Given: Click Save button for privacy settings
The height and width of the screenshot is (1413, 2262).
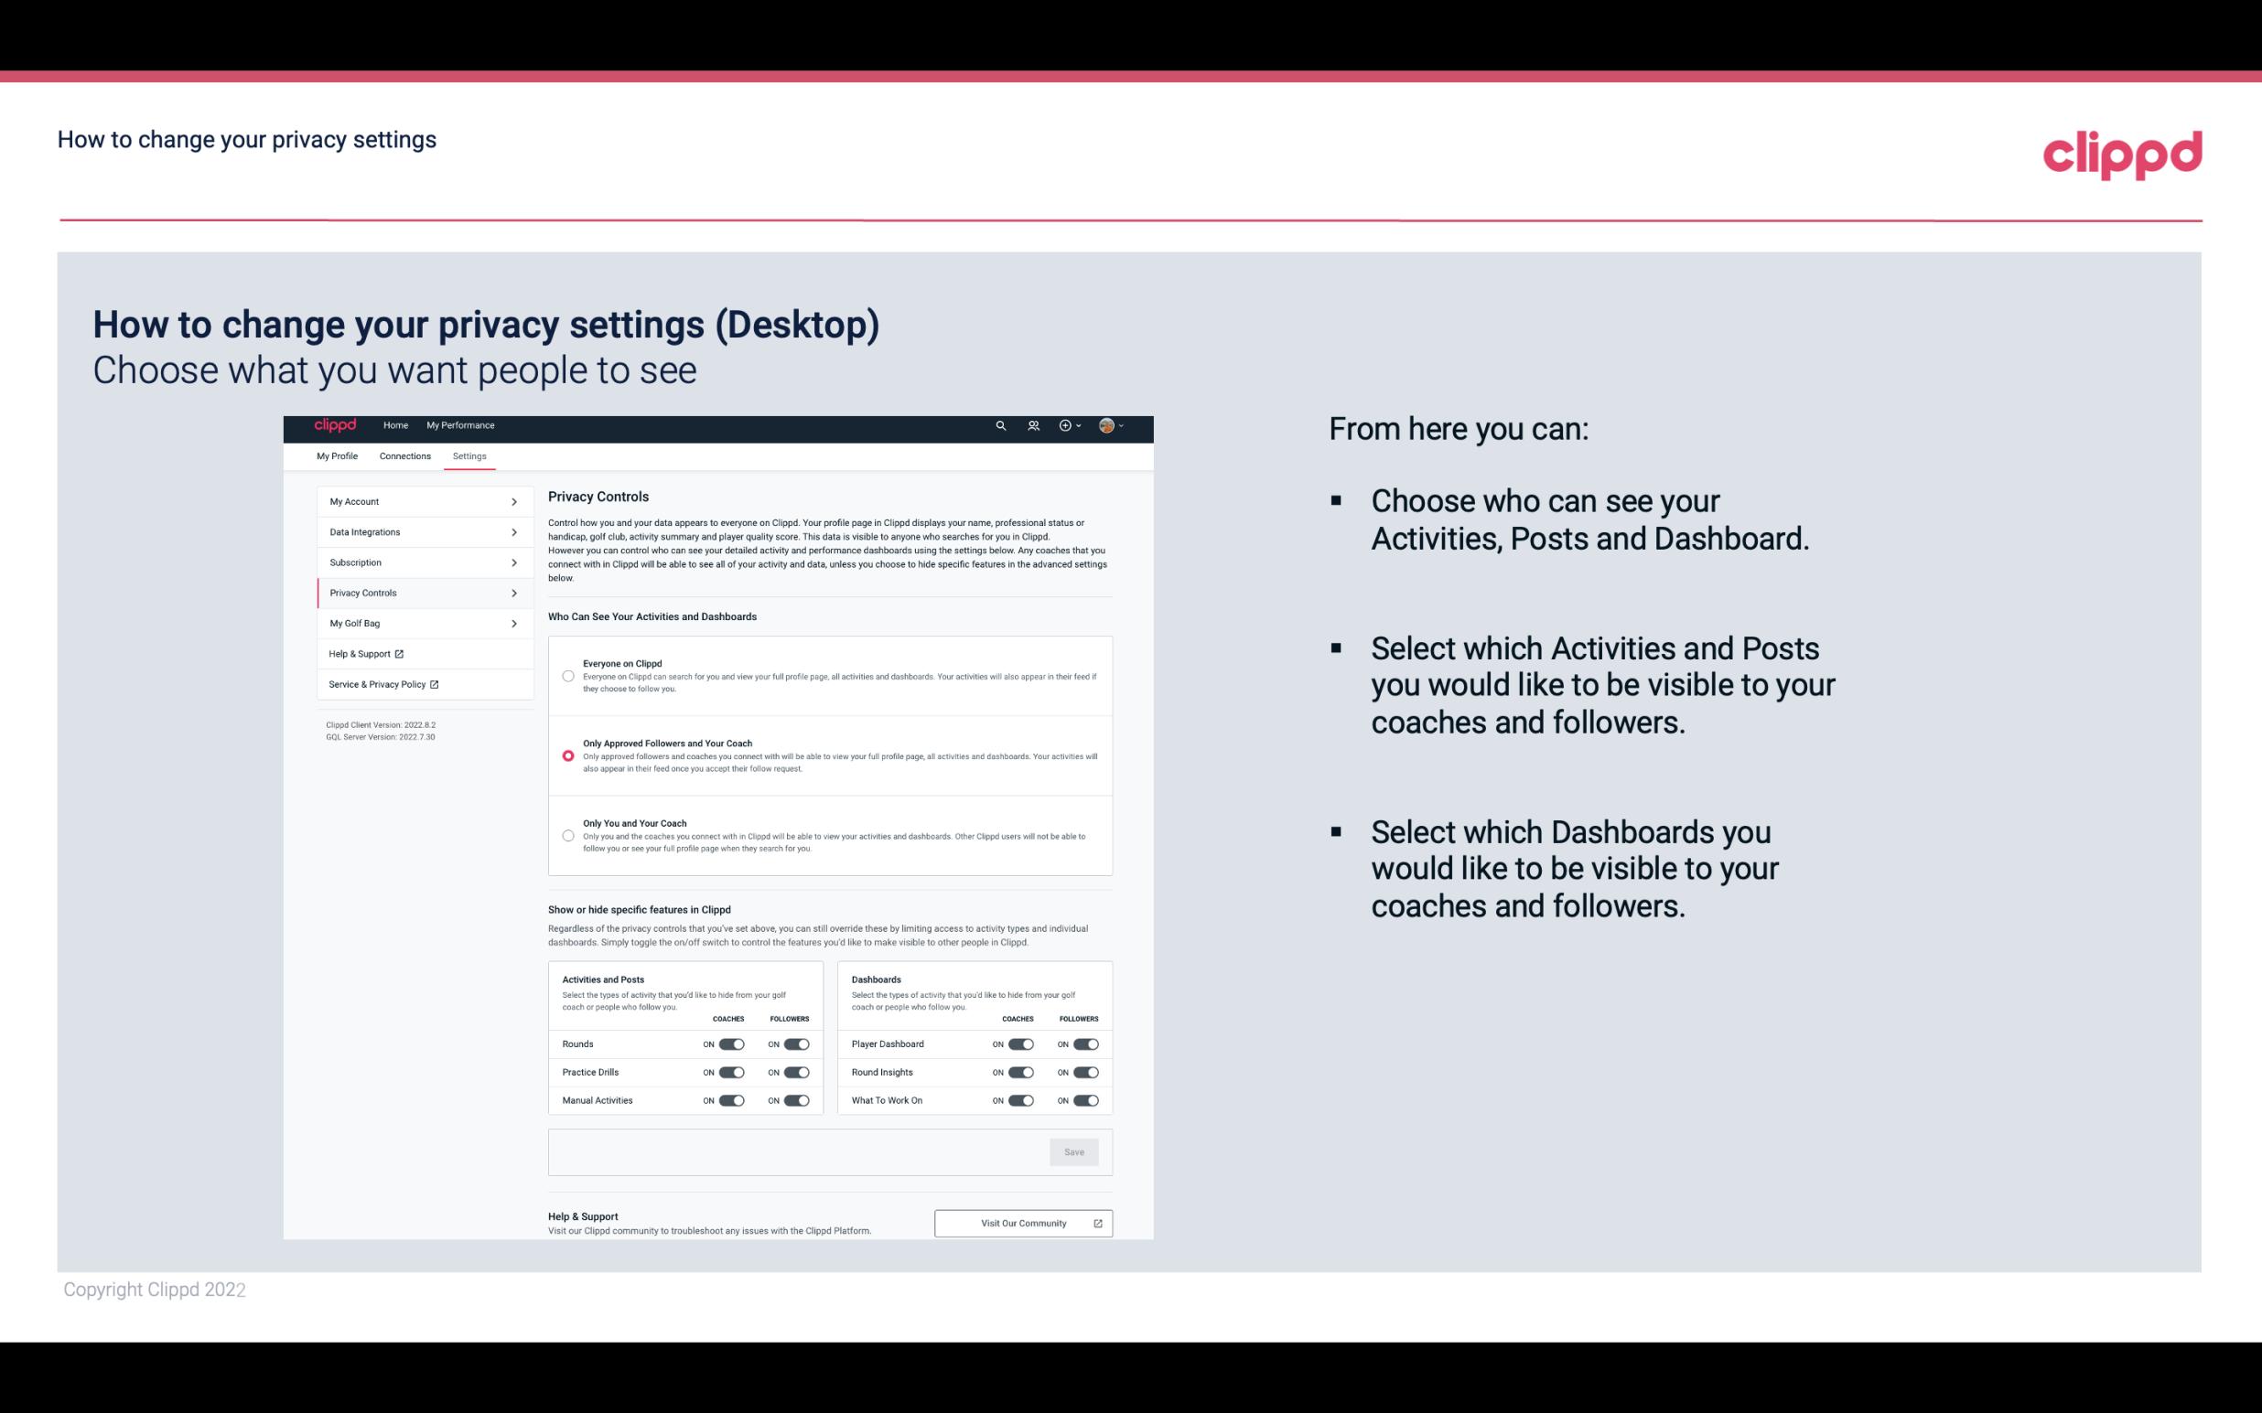Looking at the screenshot, I should 1075,1152.
